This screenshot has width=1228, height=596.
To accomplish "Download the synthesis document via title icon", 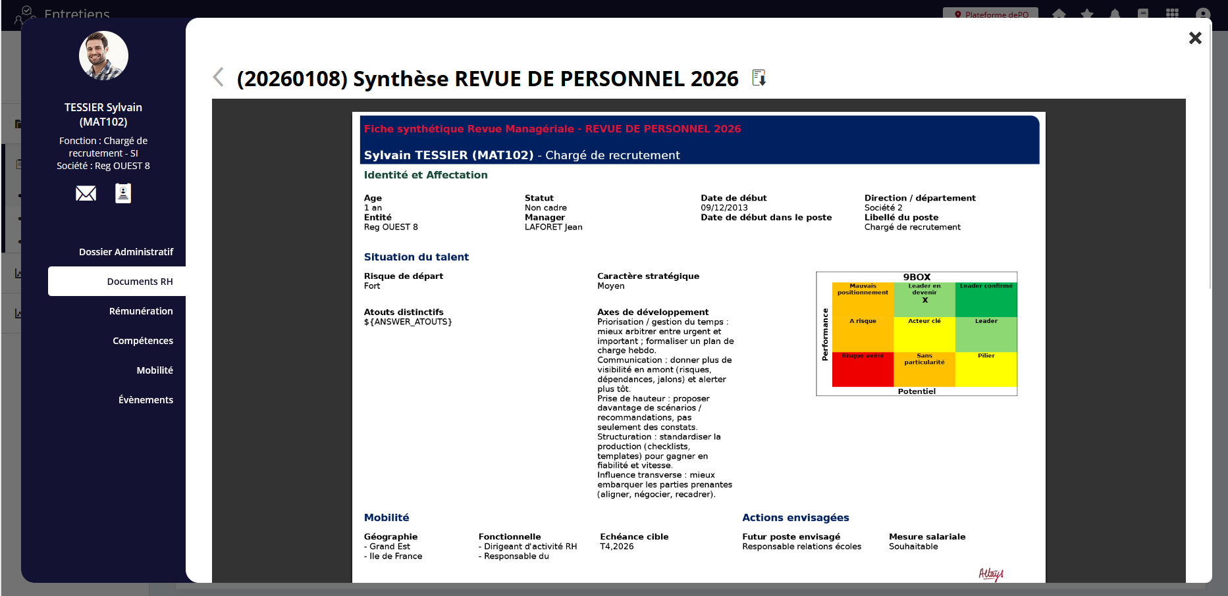I will [759, 78].
